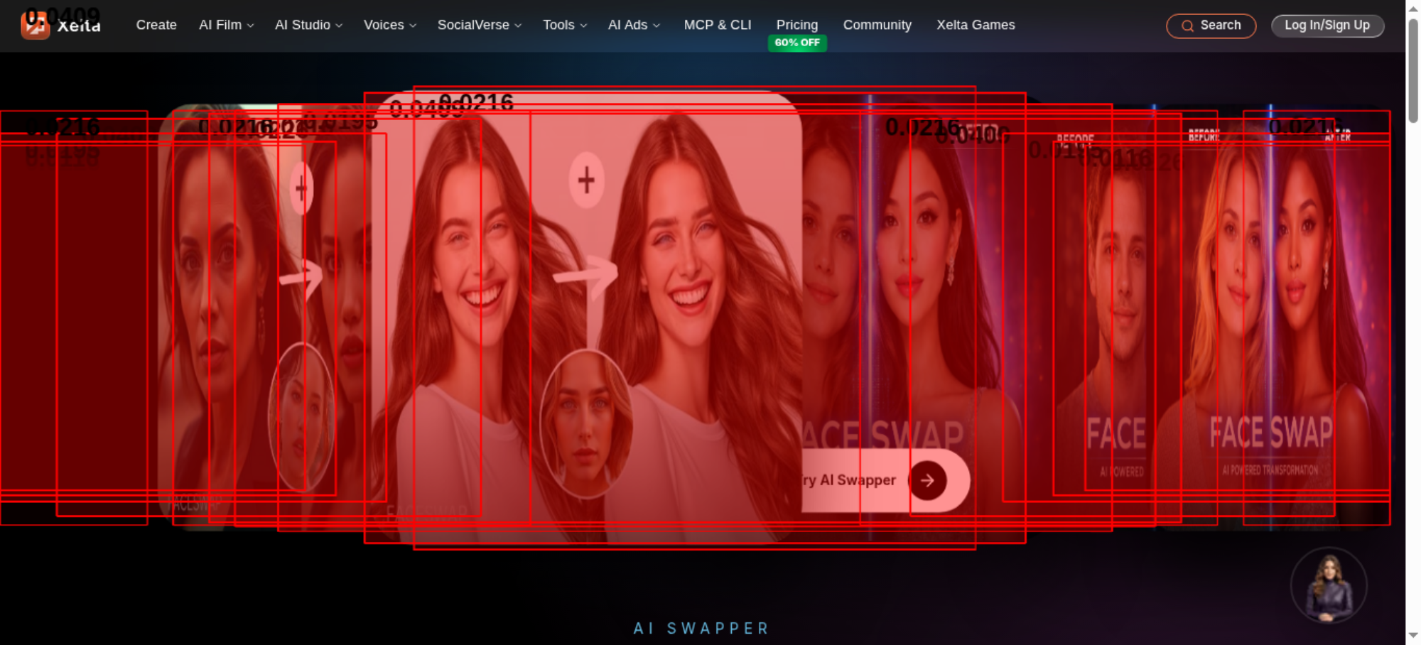1421x645 pixels.
Task: Go to MCP & CLI
Action: (x=718, y=25)
